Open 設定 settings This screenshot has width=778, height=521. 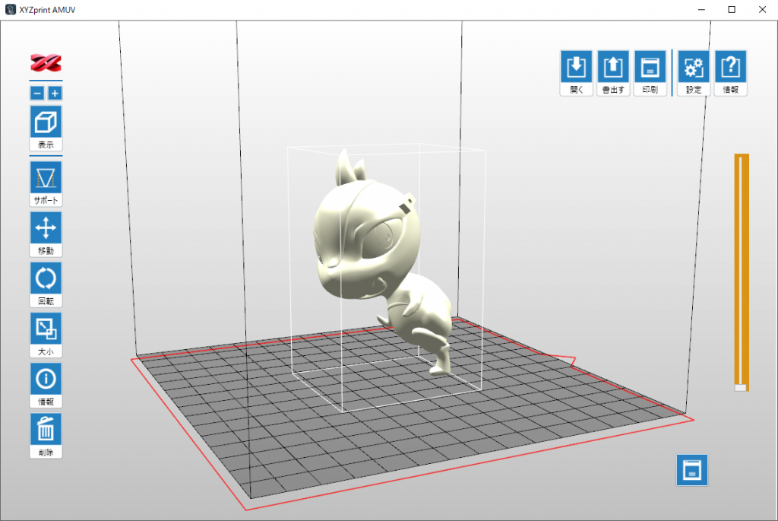point(694,73)
